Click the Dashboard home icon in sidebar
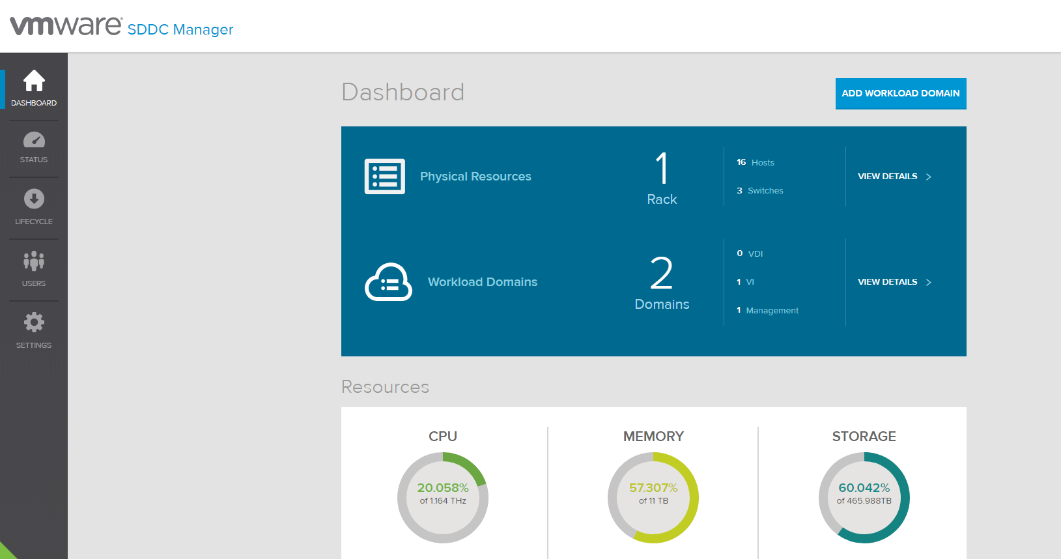This screenshot has width=1061, height=559. (x=34, y=81)
